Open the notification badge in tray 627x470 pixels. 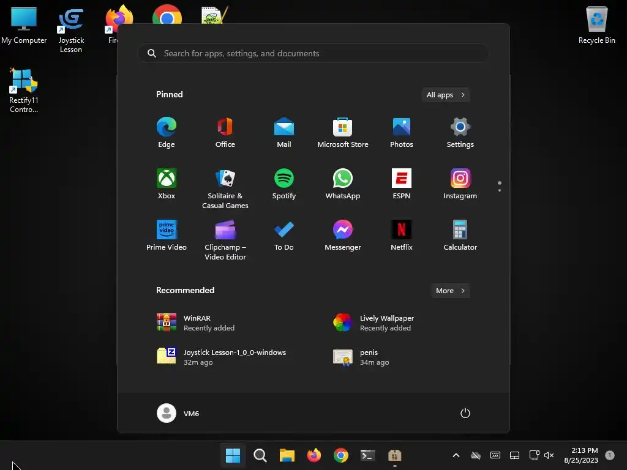pos(610,455)
